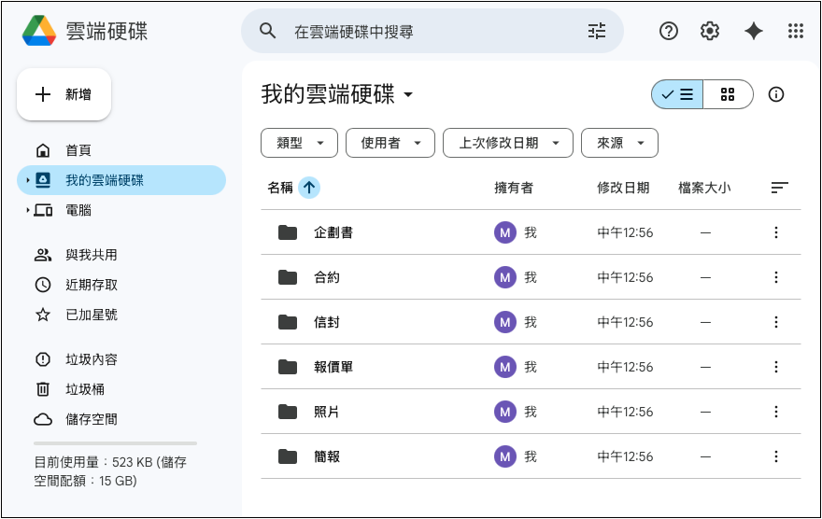This screenshot has height=519, width=822.
Task: Expand the 電腦 tree item arrow
Action: coord(28,211)
